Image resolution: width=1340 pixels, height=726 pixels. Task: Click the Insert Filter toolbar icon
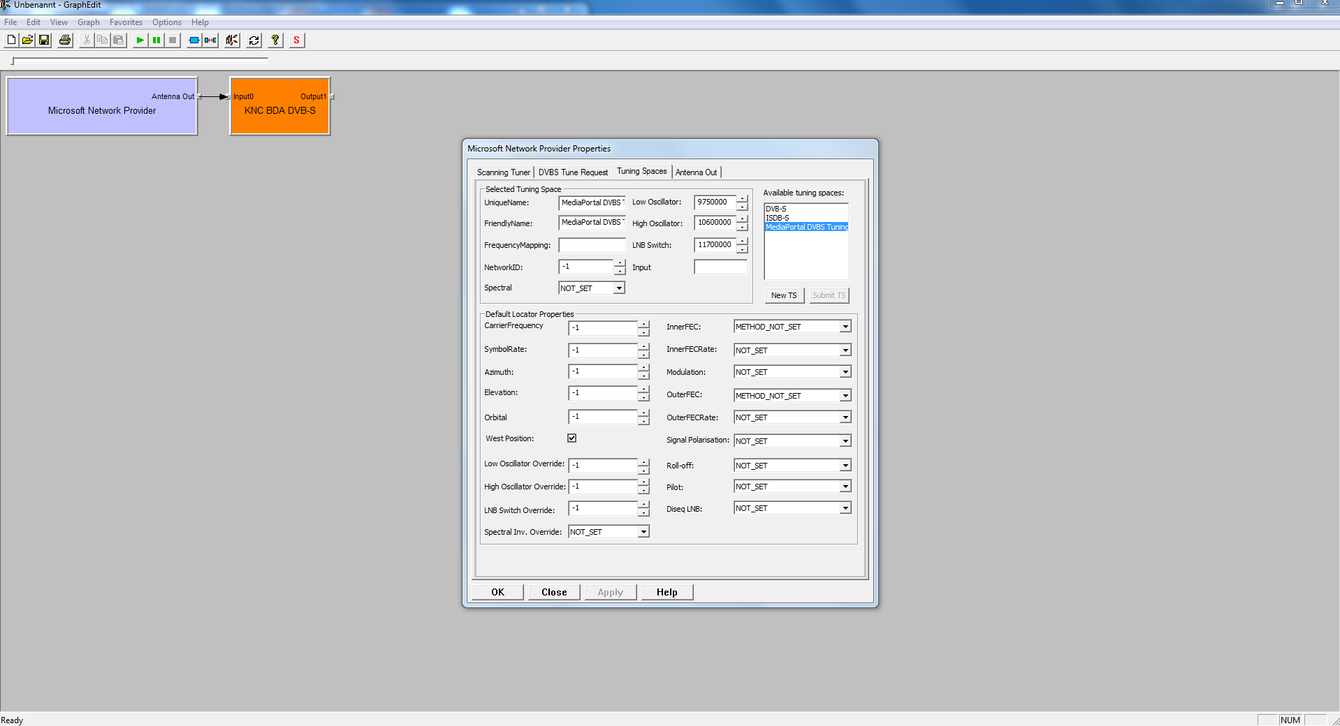pos(194,40)
